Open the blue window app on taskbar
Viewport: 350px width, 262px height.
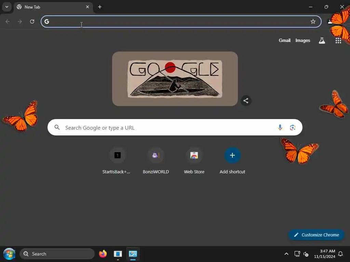click(118, 254)
